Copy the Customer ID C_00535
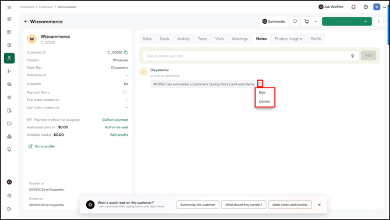This screenshot has height=220, width=390. pos(126,52)
